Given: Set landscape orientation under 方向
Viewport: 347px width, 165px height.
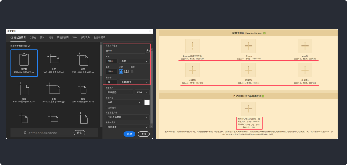Looking at the screenshot, I should (x=126, y=71).
